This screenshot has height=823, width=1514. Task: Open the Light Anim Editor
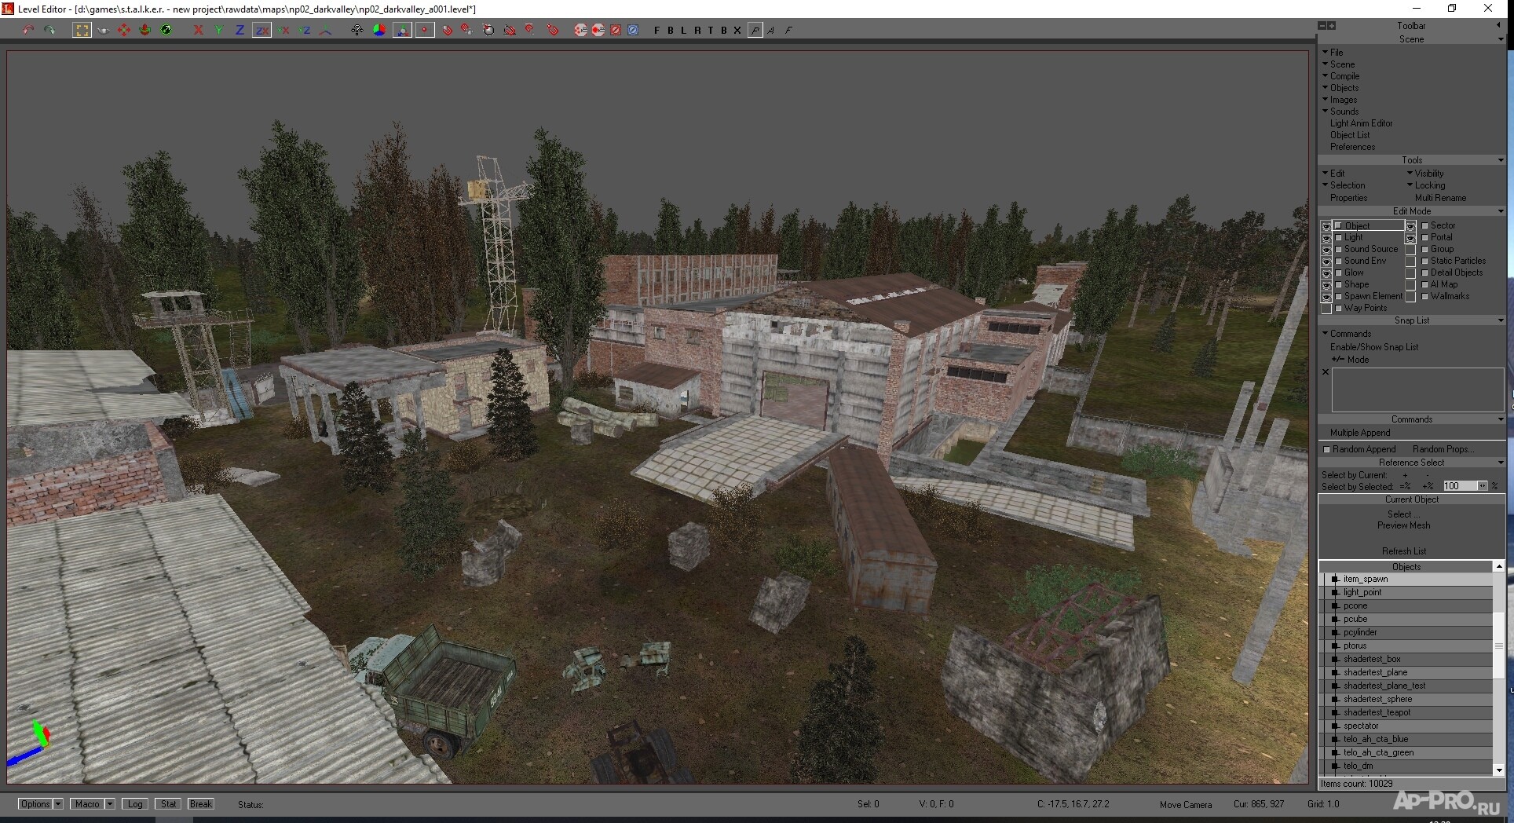click(1361, 123)
